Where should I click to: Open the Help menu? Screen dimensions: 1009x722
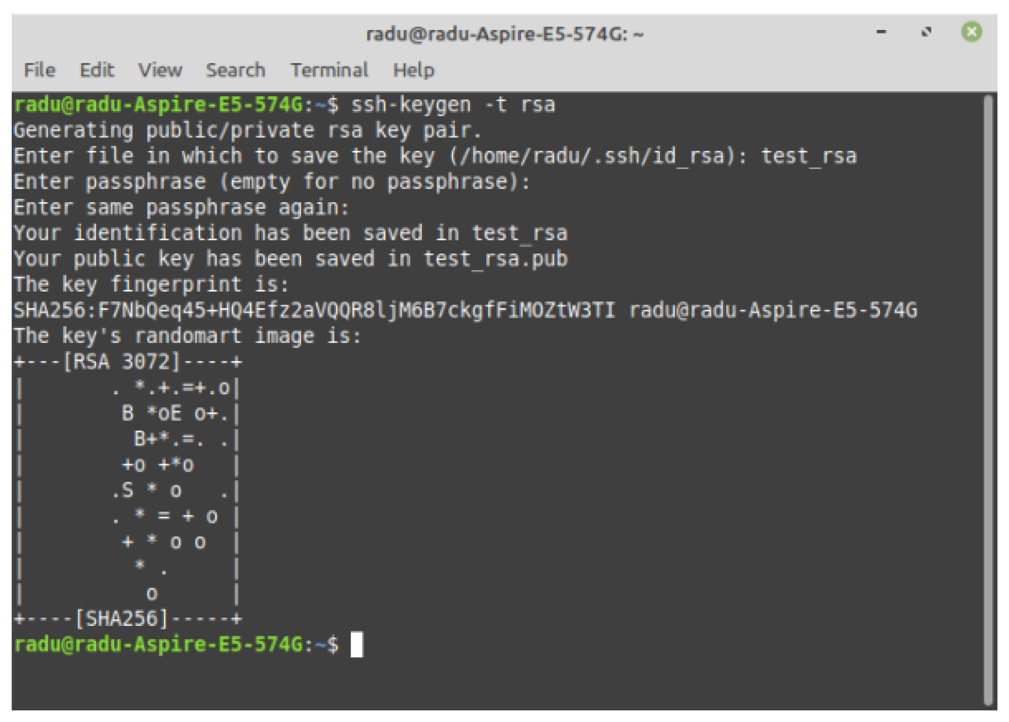coord(413,70)
